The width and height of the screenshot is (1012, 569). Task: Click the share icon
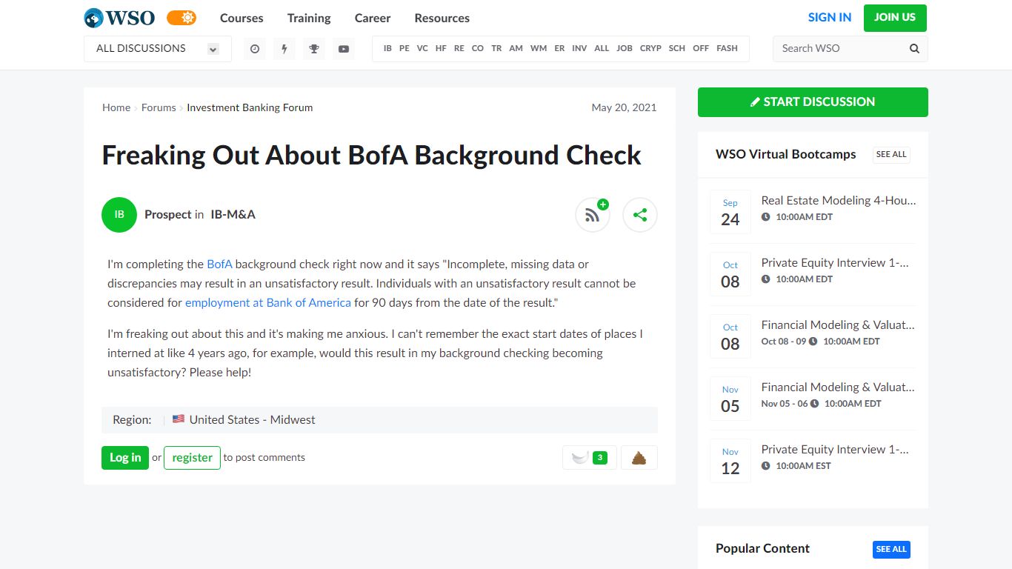(x=640, y=215)
